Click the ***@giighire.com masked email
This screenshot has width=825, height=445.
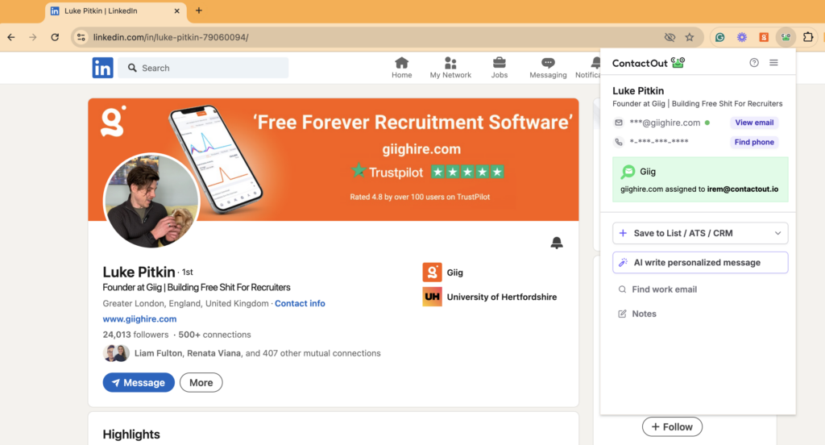click(665, 123)
